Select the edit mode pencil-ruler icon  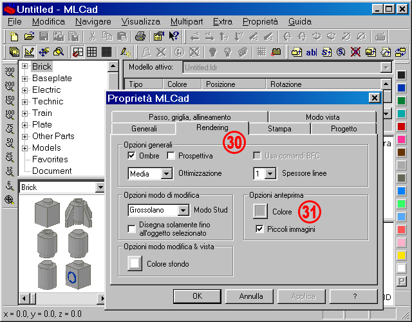coord(29,52)
